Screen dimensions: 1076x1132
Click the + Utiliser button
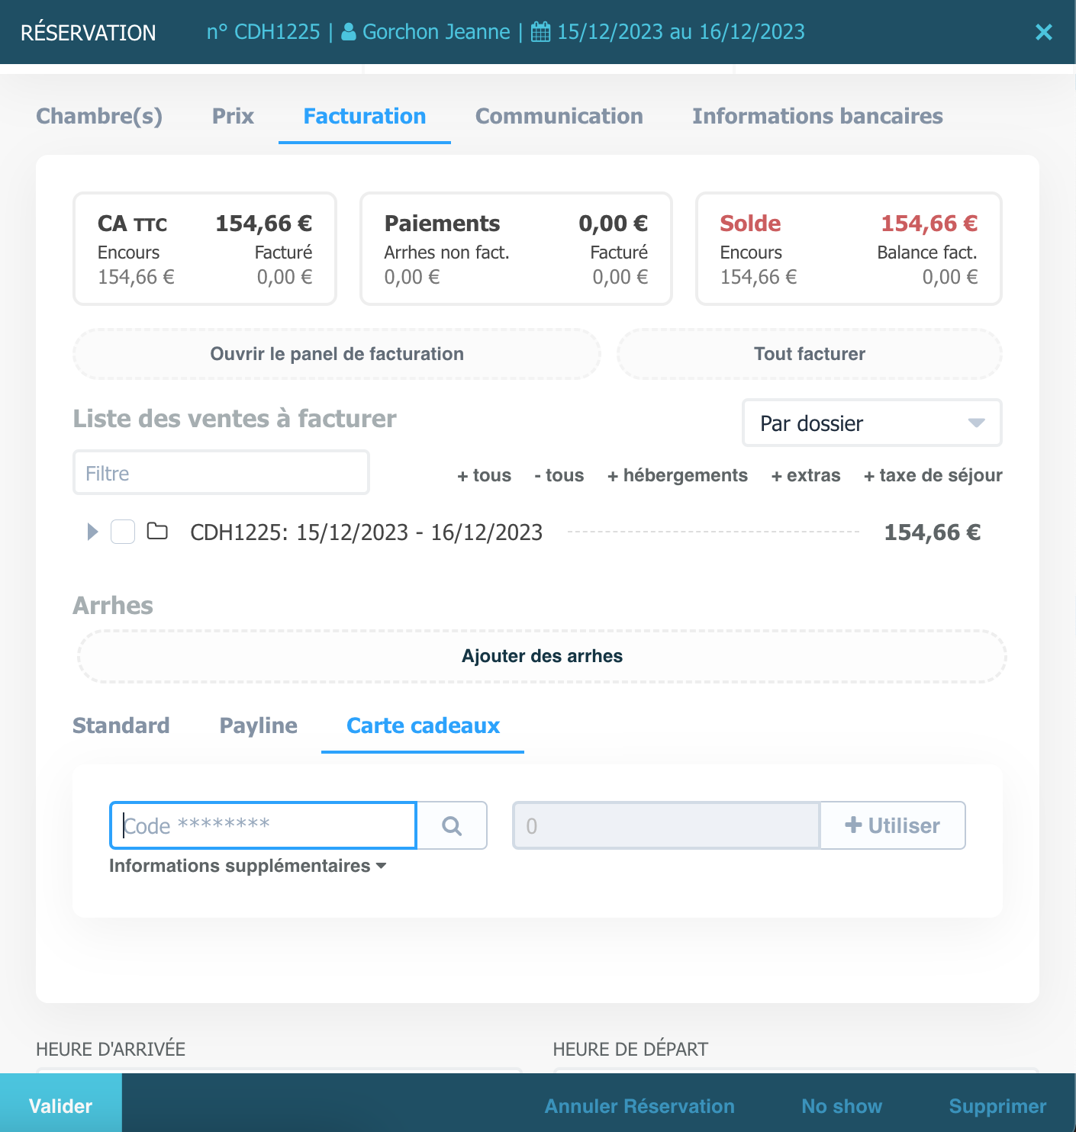click(x=892, y=825)
